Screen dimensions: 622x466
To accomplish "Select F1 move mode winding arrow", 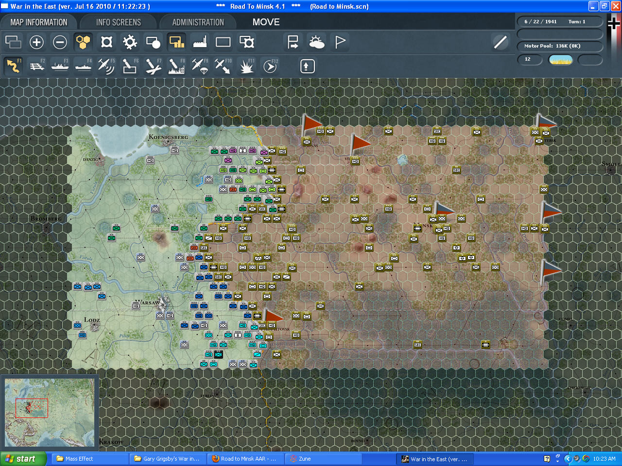I will (13, 66).
